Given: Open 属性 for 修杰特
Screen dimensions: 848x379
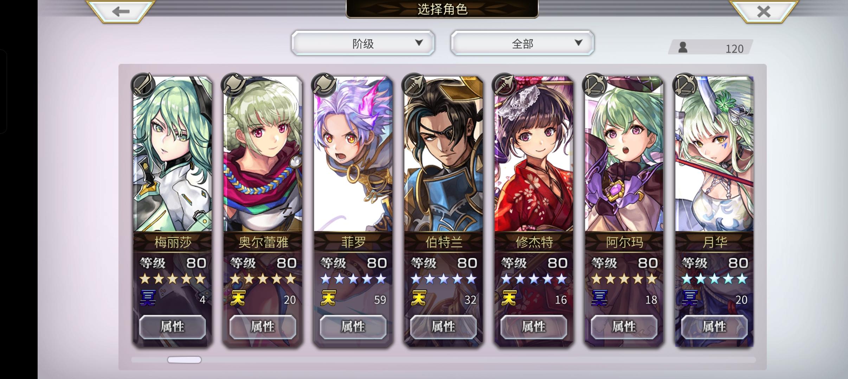Looking at the screenshot, I should [x=534, y=327].
